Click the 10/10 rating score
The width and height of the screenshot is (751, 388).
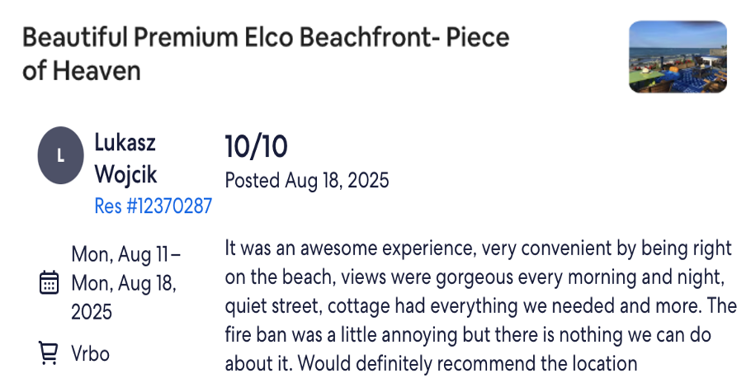[256, 146]
